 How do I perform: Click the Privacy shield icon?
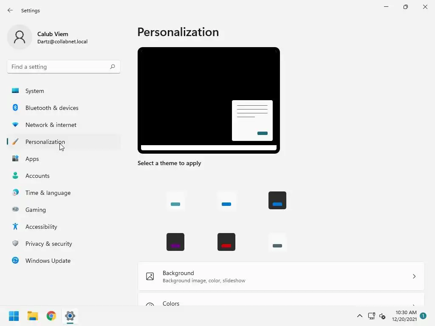[15, 243]
